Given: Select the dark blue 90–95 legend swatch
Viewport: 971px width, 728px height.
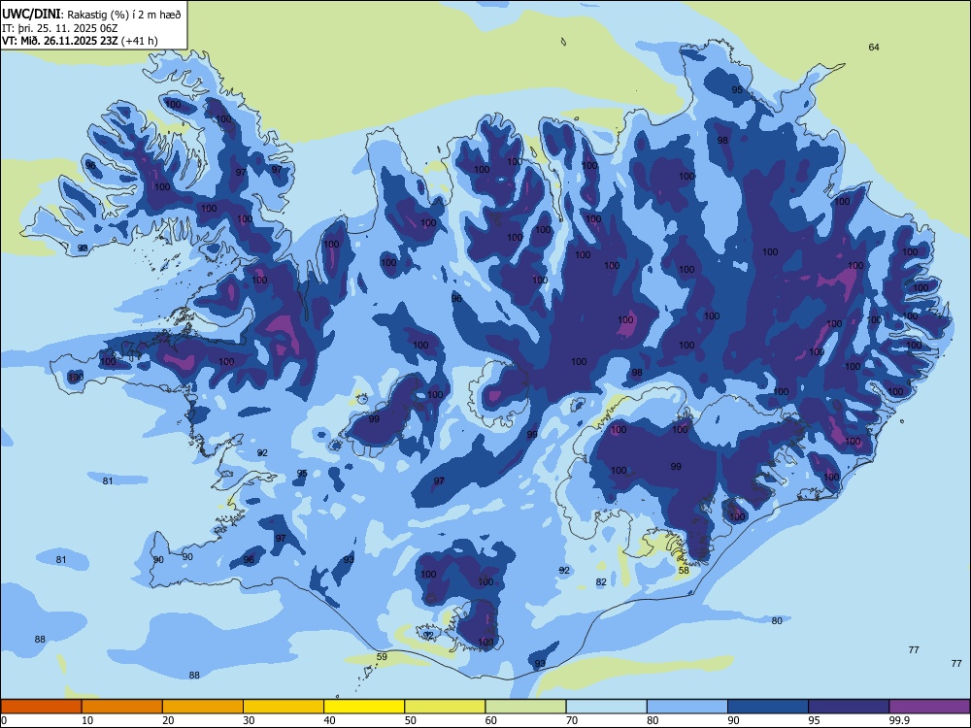Looking at the screenshot, I should [x=768, y=707].
